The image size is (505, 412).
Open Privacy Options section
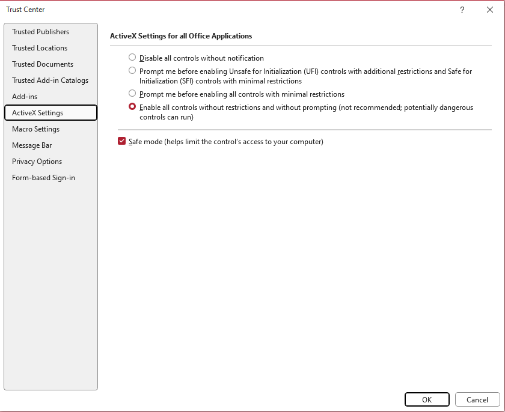coord(37,162)
